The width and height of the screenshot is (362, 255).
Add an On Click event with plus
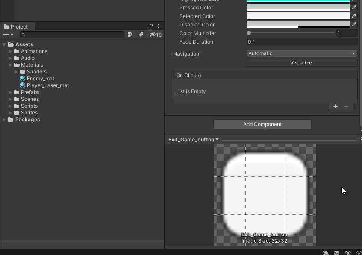click(336, 106)
